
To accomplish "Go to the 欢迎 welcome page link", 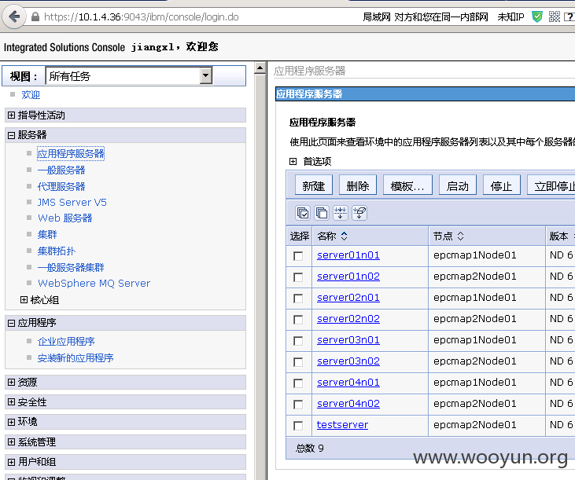I will coord(31,95).
